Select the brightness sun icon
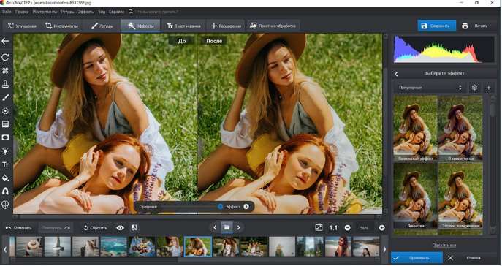 click(x=5, y=151)
